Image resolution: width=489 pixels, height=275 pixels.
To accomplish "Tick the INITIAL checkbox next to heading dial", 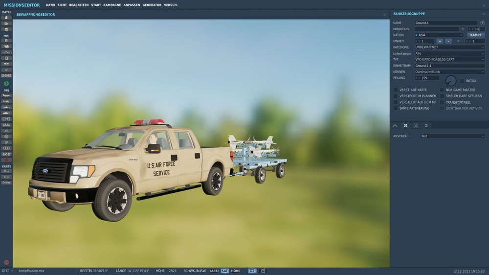I will tap(462, 81).
